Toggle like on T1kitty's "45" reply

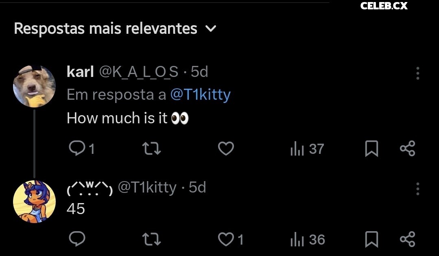coord(226,239)
